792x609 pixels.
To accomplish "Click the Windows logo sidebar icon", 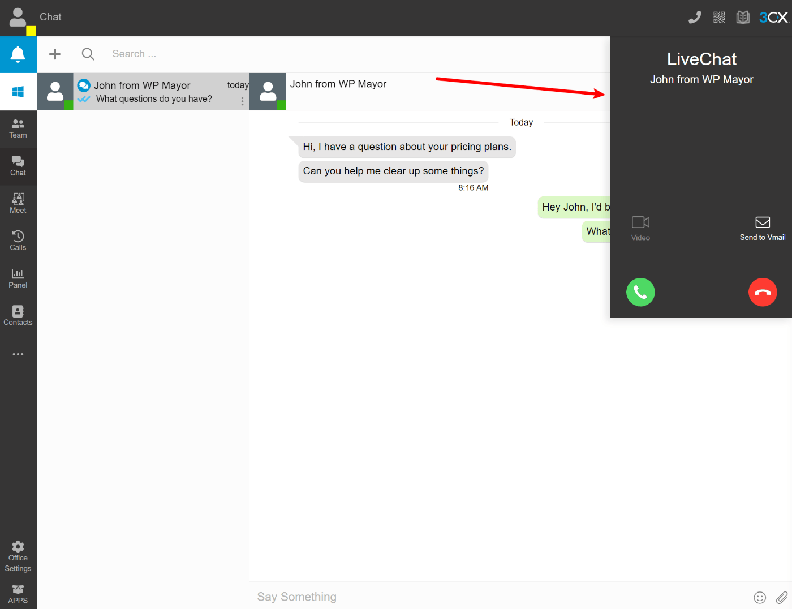I will click(x=18, y=92).
